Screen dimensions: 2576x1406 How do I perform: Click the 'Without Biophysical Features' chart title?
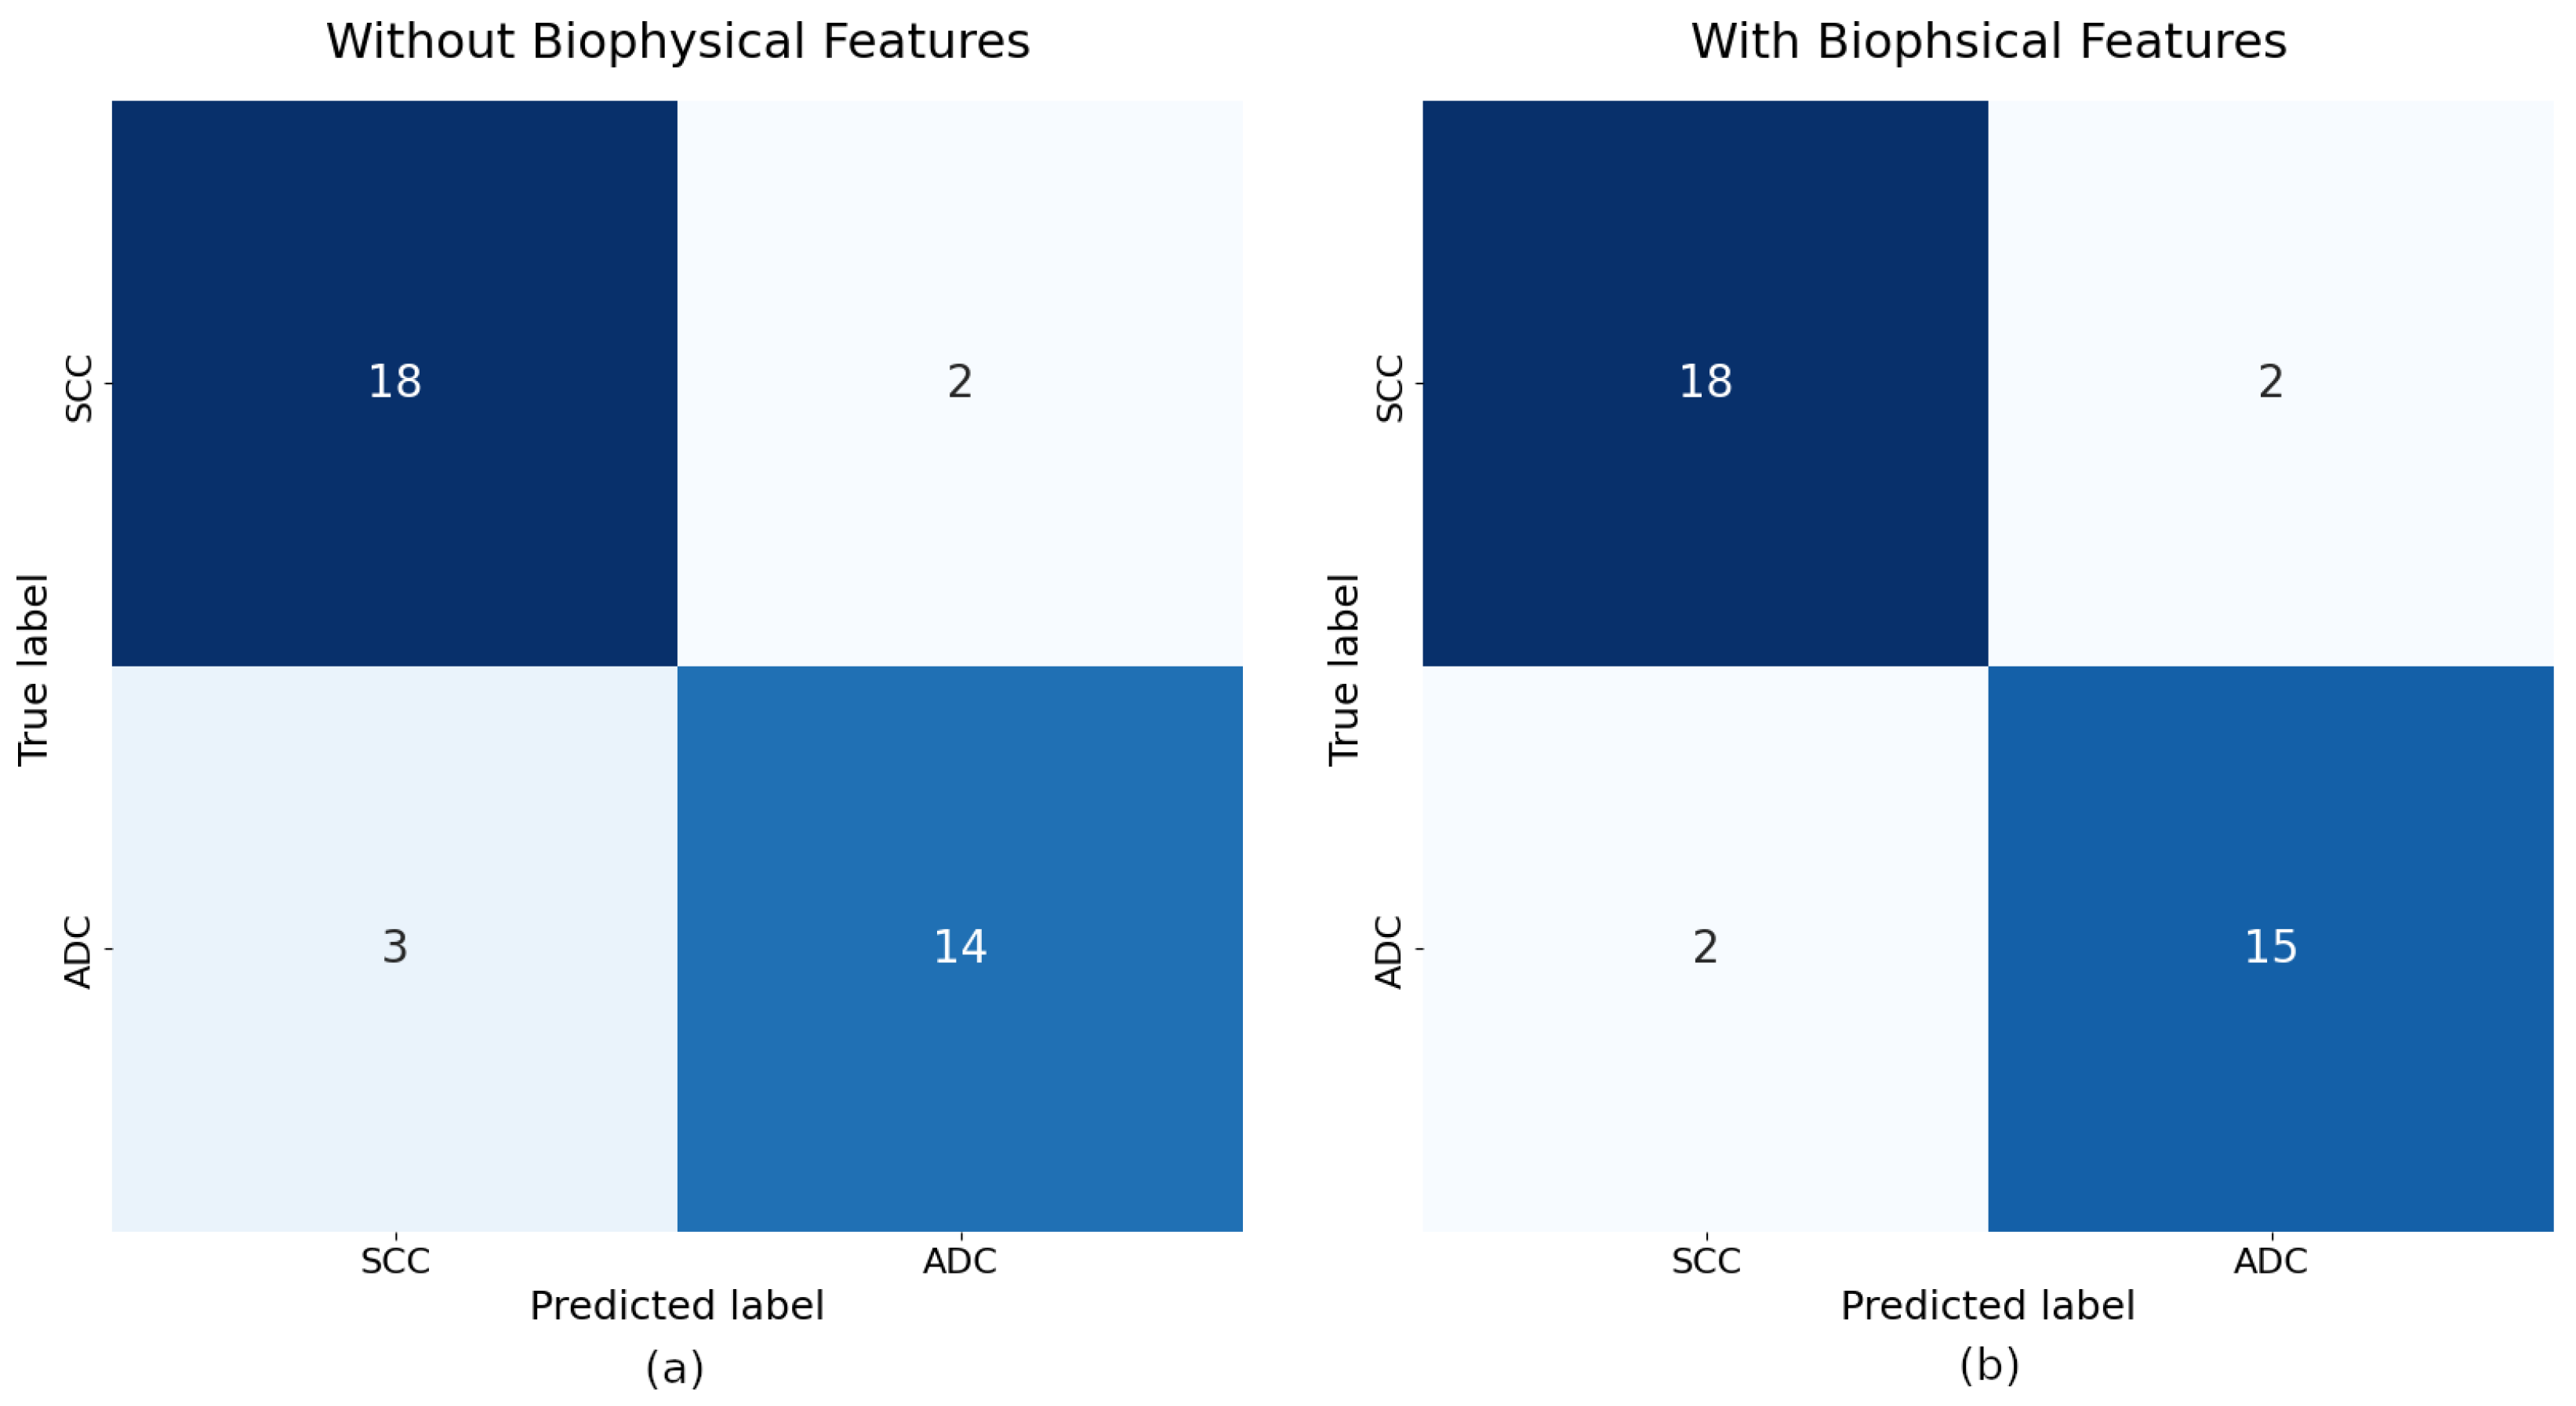coord(677,42)
